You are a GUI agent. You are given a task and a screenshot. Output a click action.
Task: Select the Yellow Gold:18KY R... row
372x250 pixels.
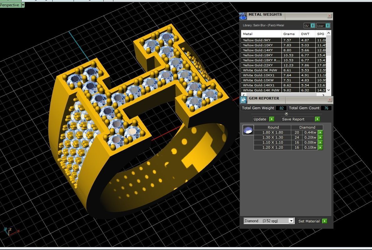coord(284,60)
